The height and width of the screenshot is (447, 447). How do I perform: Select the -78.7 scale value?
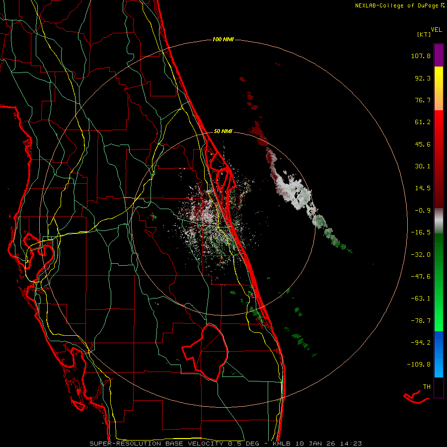point(421,321)
